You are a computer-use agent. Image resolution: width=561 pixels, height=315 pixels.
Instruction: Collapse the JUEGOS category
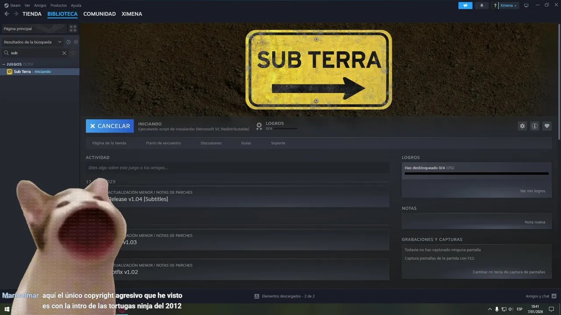pyautogui.click(x=4, y=64)
